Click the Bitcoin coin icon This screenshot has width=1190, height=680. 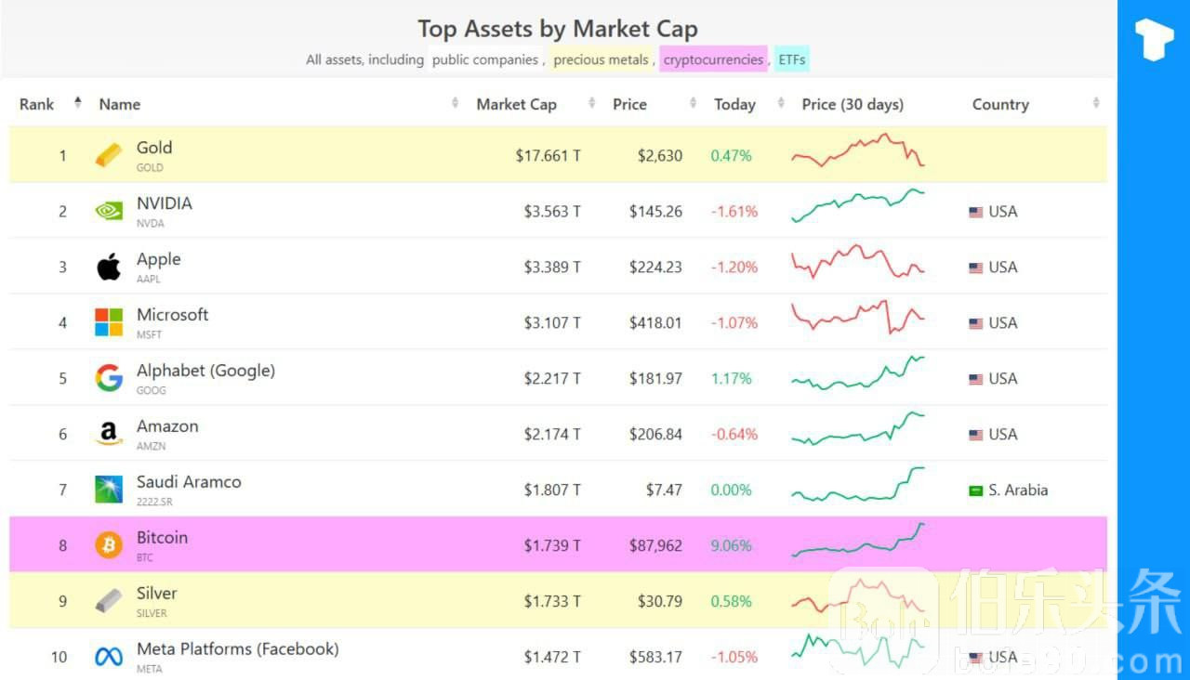click(x=109, y=545)
